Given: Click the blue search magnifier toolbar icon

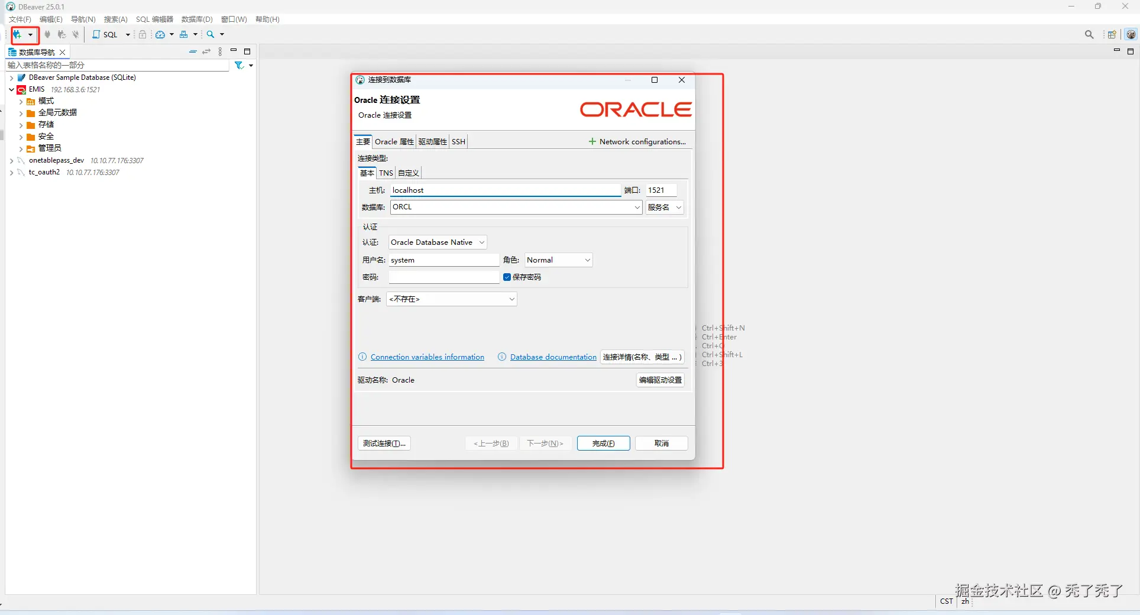Looking at the screenshot, I should pos(210,35).
